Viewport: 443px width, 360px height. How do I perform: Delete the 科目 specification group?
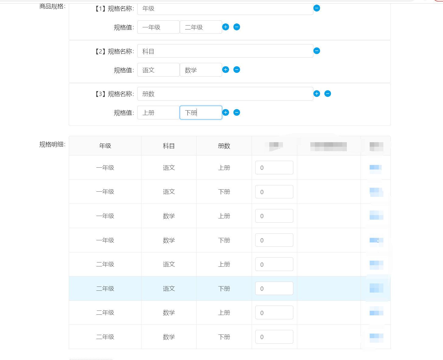317,51
